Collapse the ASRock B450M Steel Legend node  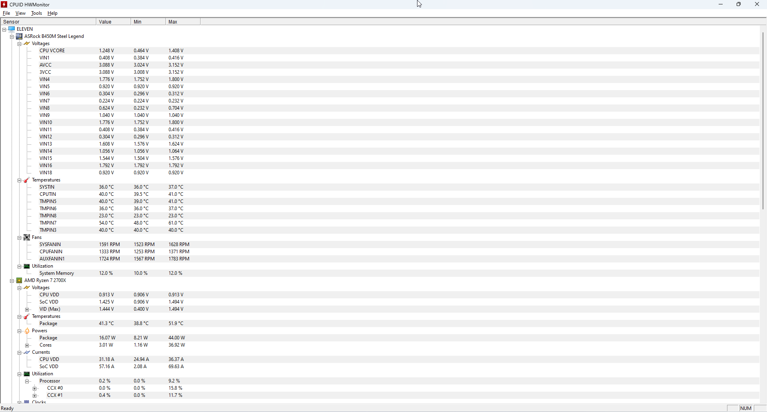(12, 37)
